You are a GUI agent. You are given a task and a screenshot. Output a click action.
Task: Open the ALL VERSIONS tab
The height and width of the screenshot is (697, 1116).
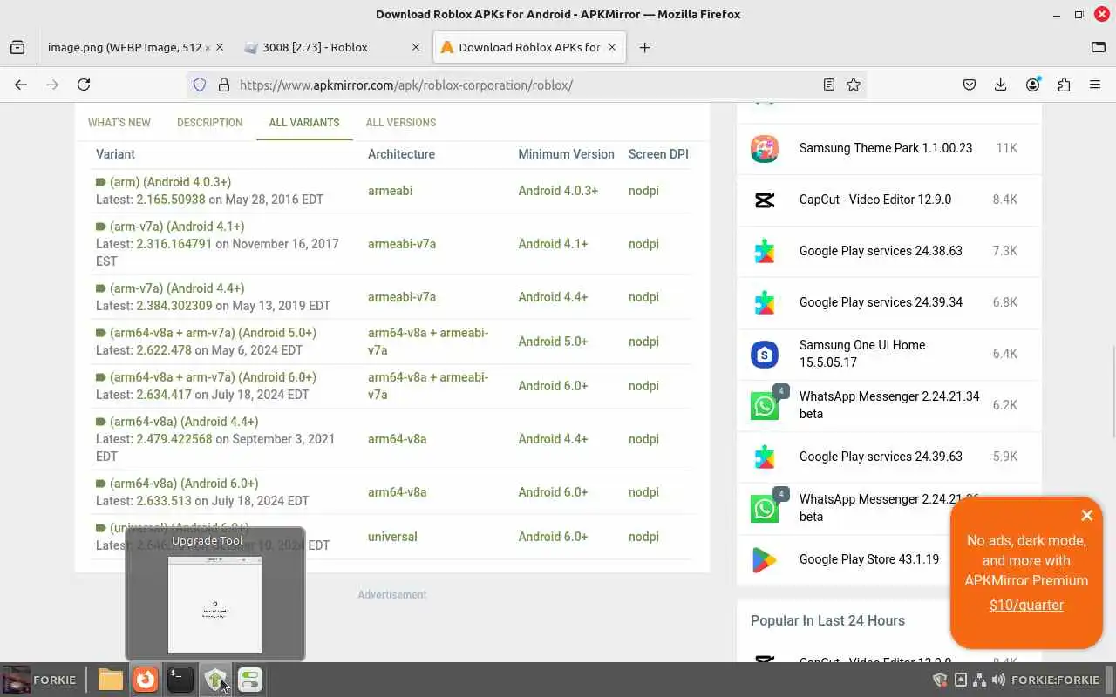coord(401,122)
